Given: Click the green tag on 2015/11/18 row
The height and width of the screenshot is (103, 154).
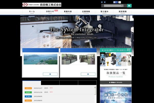Looking at the screenshot, I should click(28, 92).
